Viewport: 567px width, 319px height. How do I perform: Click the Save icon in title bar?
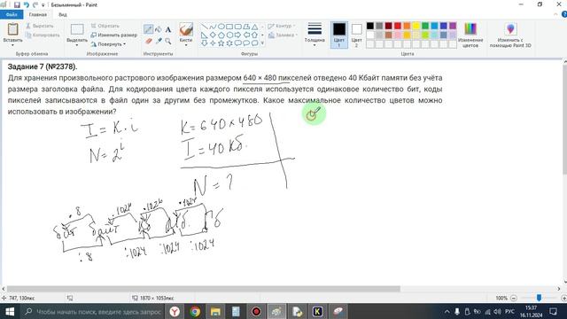click(17, 4)
